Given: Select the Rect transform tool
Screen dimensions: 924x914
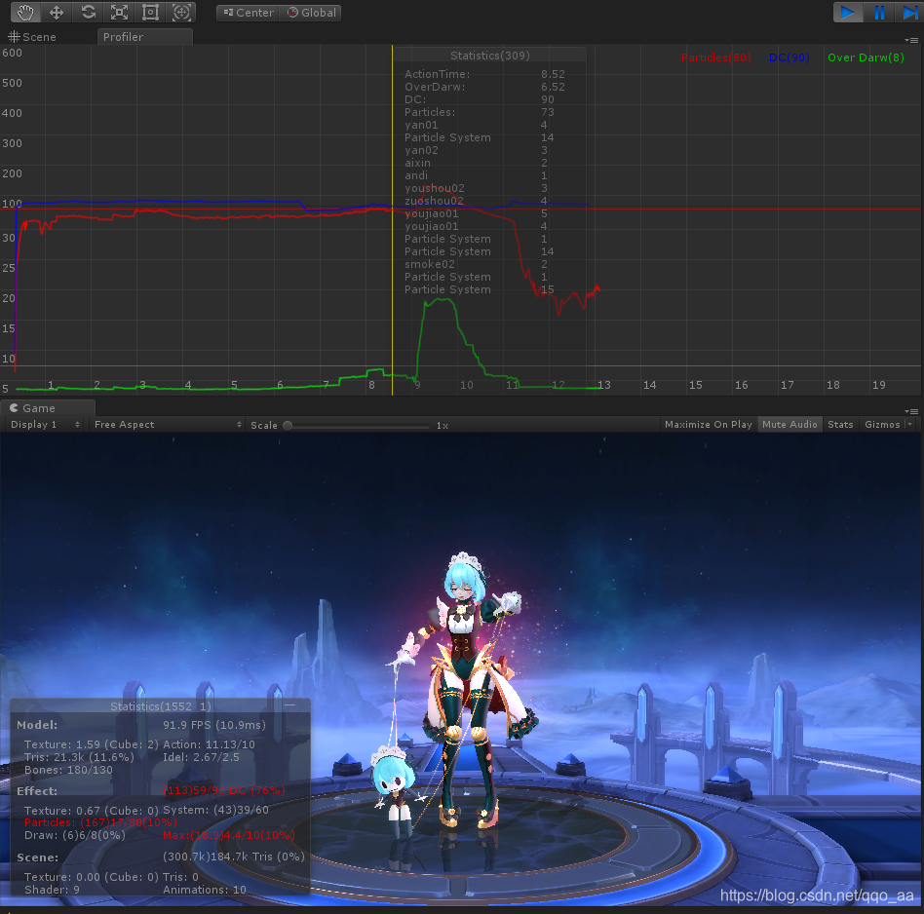Looking at the screenshot, I should pos(151,13).
